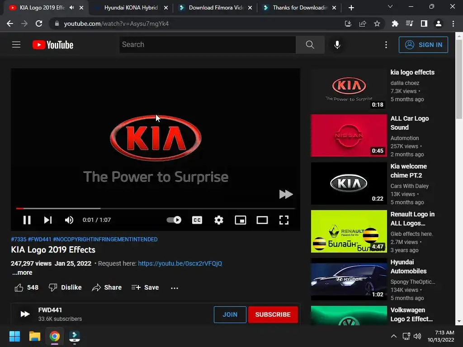Image resolution: width=463 pixels, height=347 pixels.
Task: Start voice search with microphone icon
Action: pyautogui.click(x=337, y=45)
